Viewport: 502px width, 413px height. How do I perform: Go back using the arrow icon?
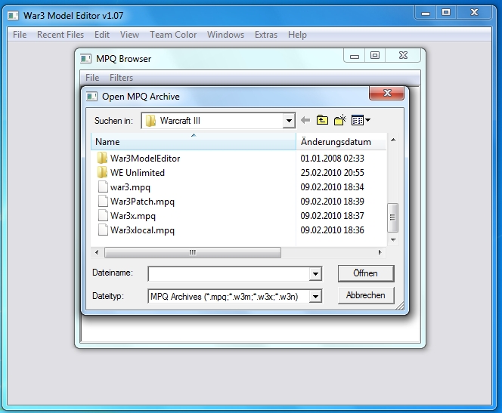[x=305, y=121]
